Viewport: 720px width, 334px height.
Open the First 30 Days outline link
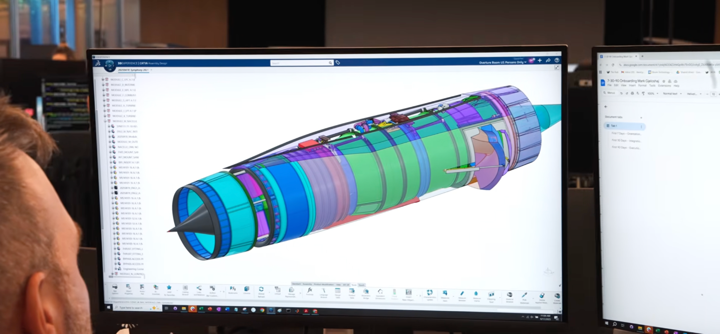[626, 140]
